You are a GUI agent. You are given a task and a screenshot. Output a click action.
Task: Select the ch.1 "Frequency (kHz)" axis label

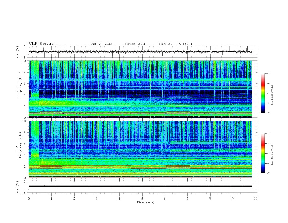[x=20, y=85]
